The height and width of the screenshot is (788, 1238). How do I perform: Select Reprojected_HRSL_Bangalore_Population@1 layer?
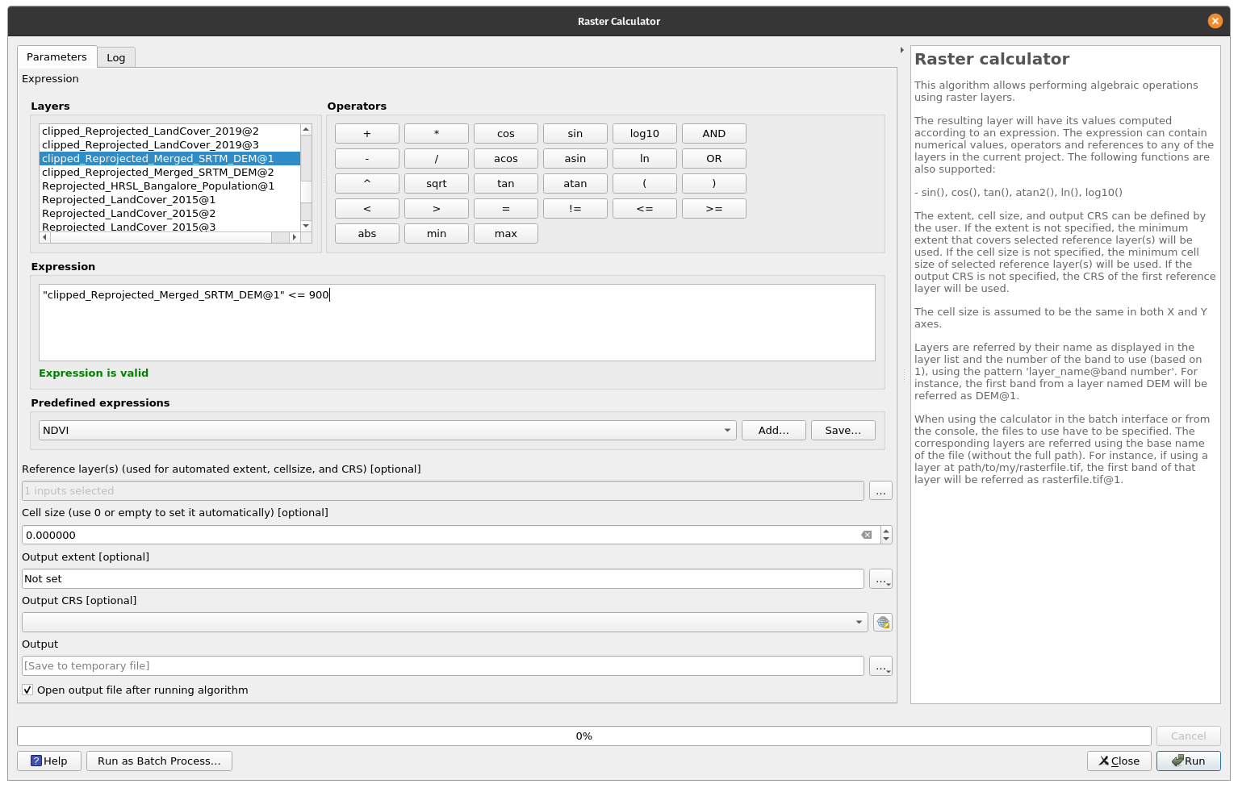click(169, 186)
